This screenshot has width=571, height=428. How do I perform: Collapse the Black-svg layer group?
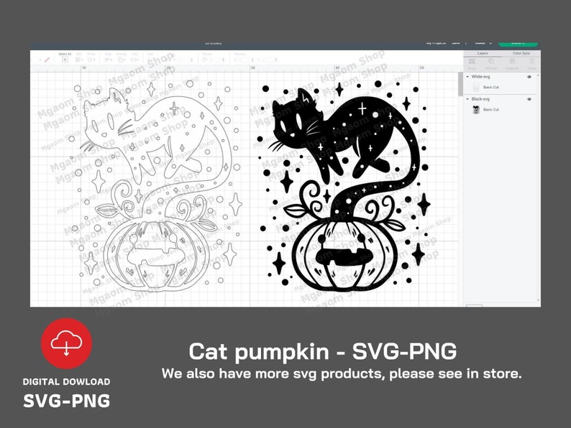coord(467,99)
